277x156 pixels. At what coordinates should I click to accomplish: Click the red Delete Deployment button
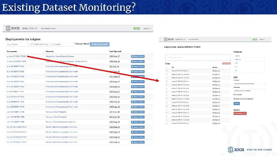coord(240,113)
